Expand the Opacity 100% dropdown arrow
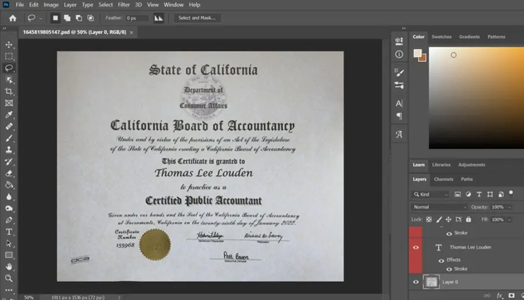The height and width of the screenshot is (300, 524). point(509,207)
